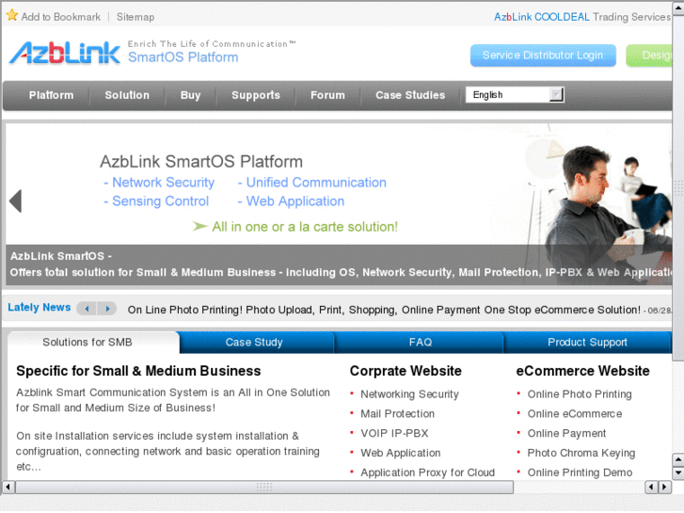Click the horizontal scrollbar left arrow
The image size is (684, 513).
click(x=8, y=487)
